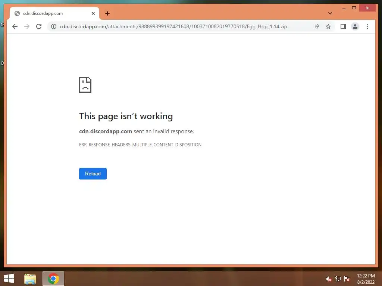Open File Explorer from taskbar
Screen dimensions: 382x286
(30, 279)
